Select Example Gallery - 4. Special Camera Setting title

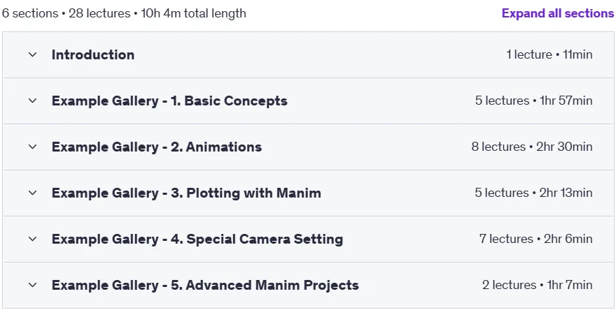pyautogui.click(x=197, y=239)
